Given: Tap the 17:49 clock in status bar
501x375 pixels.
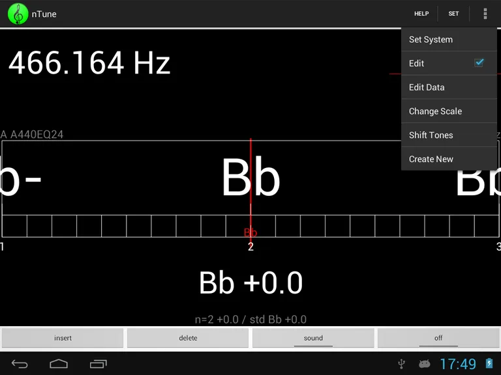Looking at the screenshot, I should pos(458,364).
